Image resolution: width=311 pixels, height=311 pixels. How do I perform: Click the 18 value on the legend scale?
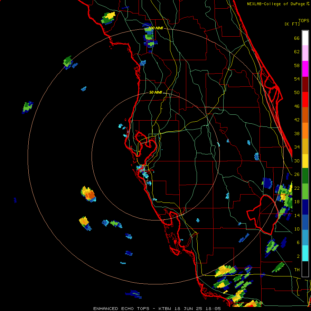click(x=297, y=202)
